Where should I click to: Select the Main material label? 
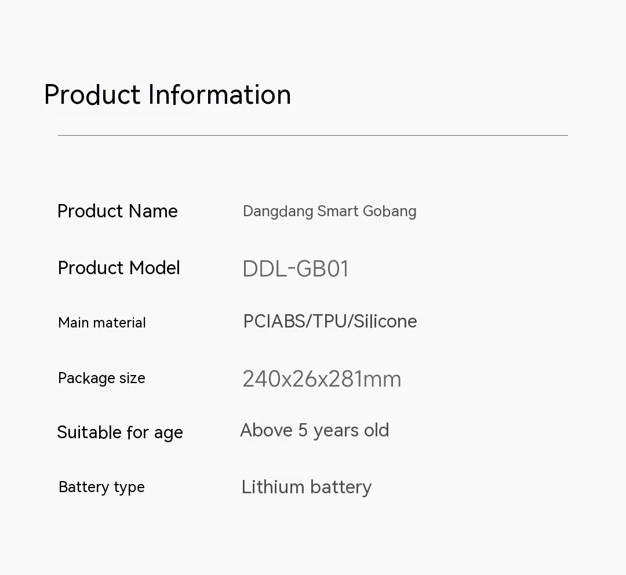[x=102, y=323]
